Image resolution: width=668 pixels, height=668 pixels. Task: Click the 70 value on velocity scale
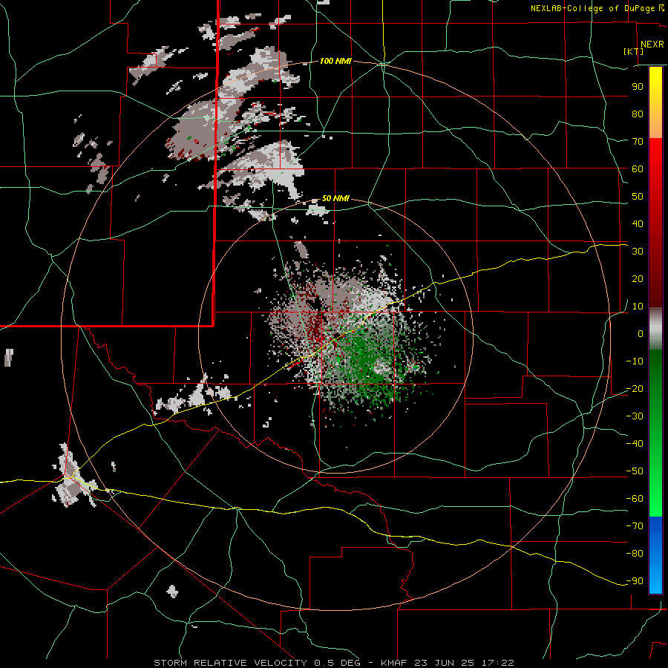click(x=638, y=142)
